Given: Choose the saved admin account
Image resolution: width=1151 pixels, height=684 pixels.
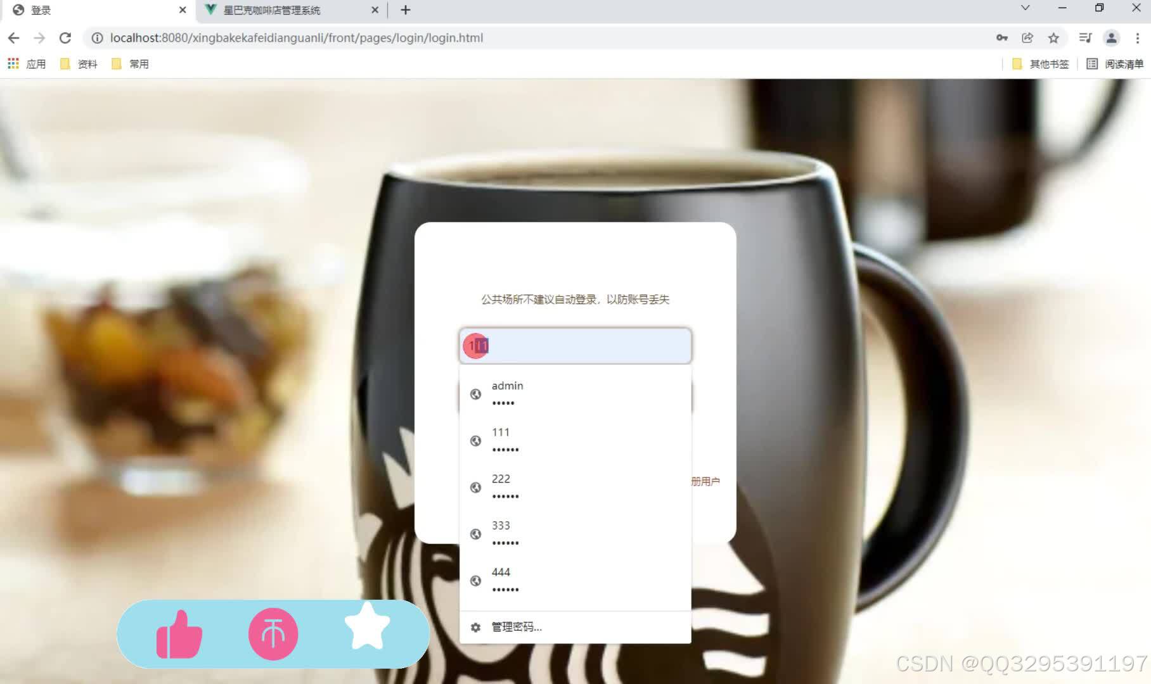Looking at the screenshot, I should [x=575, y=394].
